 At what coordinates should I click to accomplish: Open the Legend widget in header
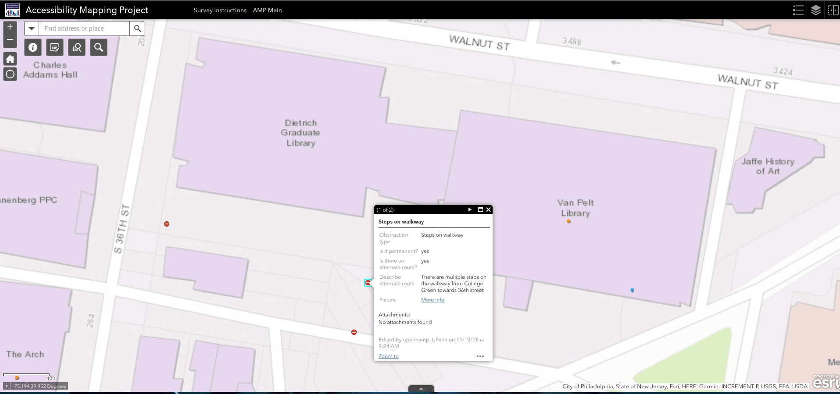798,10
